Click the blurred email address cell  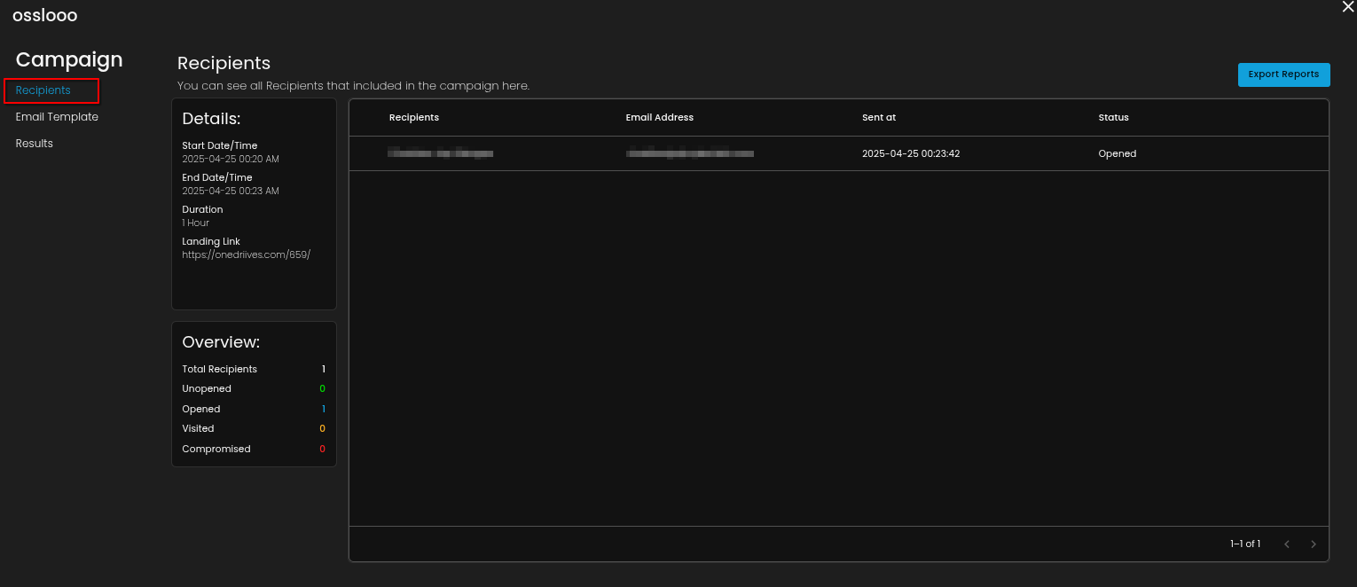pos(689,153)
